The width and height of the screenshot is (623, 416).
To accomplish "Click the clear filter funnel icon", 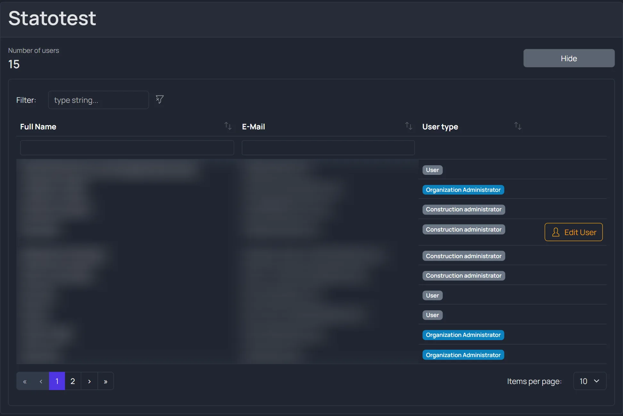I will (x=160, y=99).
